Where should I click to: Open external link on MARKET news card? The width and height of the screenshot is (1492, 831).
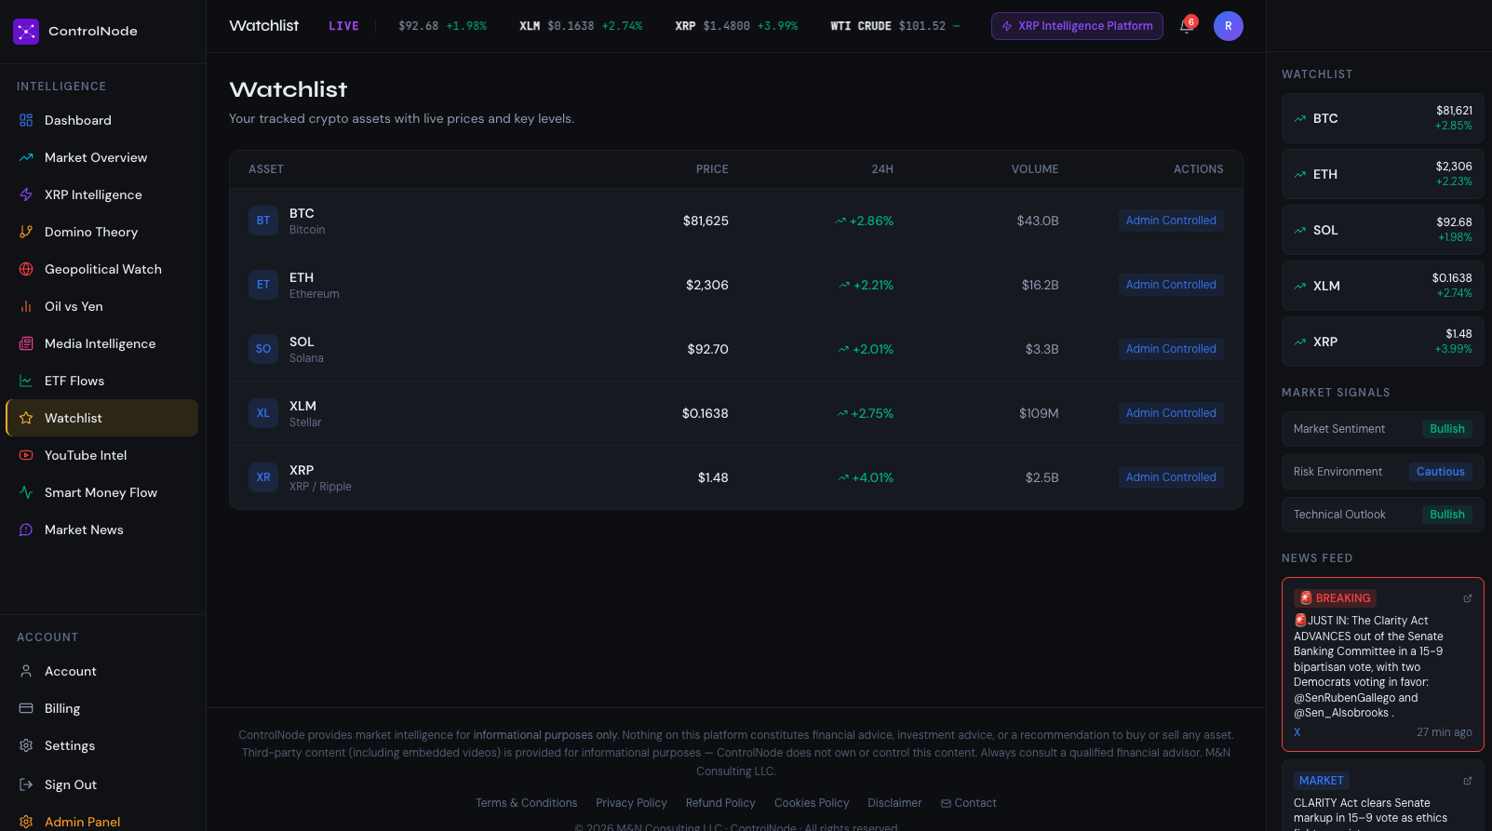click(x=1468, y=781)
